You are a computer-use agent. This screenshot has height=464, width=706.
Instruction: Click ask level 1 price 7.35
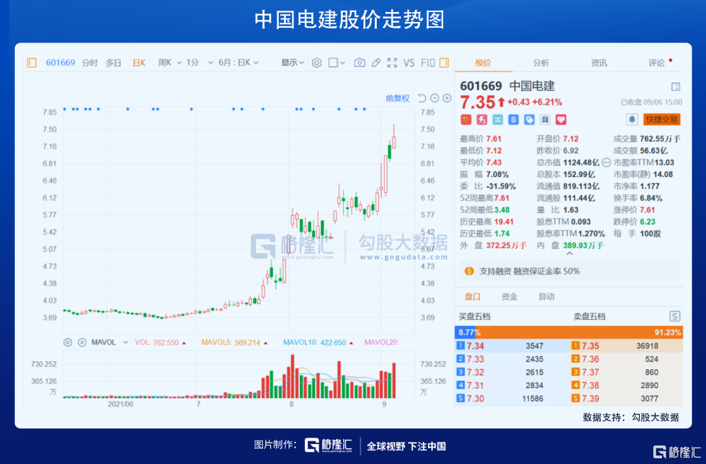click(x=590, y=345)
